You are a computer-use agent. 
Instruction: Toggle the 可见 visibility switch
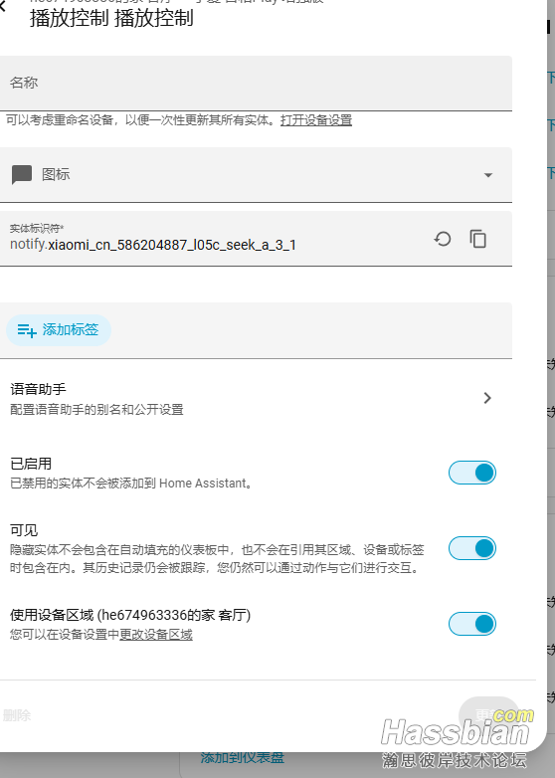472,548
